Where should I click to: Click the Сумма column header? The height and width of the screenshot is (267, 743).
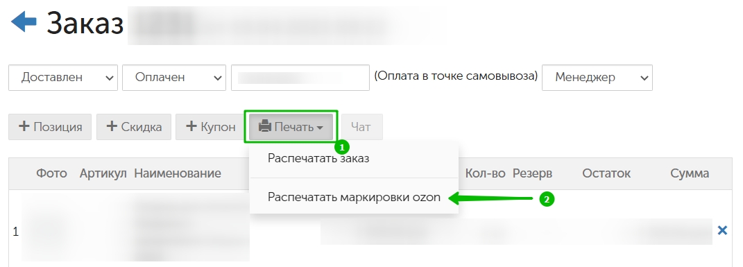point(690,173)
